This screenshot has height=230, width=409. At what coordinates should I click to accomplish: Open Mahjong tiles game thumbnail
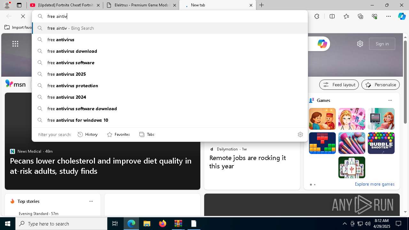pos(352,167)
